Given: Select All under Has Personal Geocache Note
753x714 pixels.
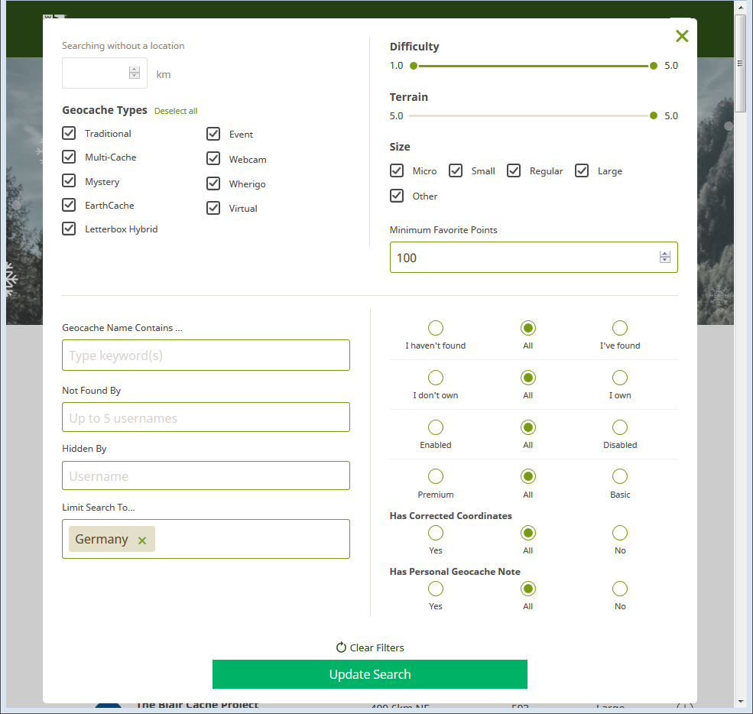Looking at the screenshot, I should pyautogui.click(x=528, y=589).
